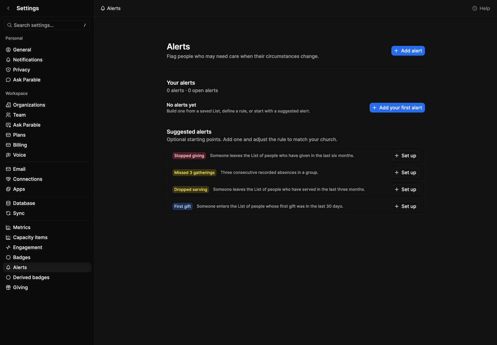Set up the Missed 3 gatherings alert

[x=405, y=172]
